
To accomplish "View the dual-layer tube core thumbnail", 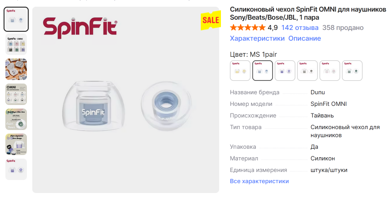I will coord(16,119).
